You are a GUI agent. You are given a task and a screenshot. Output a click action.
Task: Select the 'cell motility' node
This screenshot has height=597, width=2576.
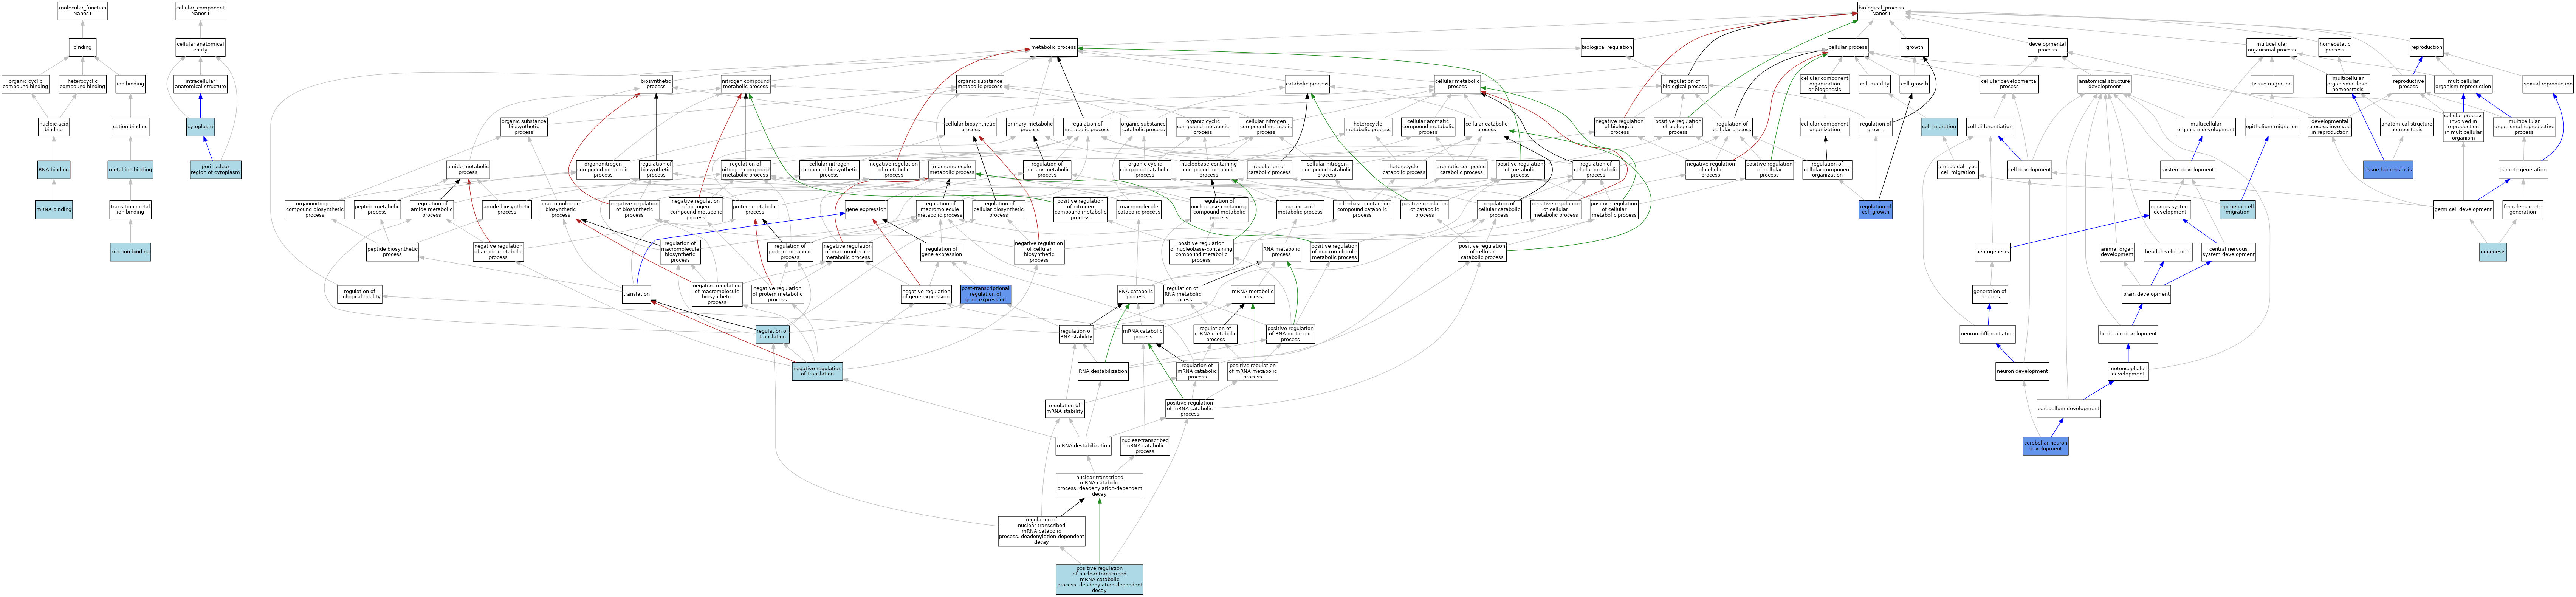click(1875, 84)
